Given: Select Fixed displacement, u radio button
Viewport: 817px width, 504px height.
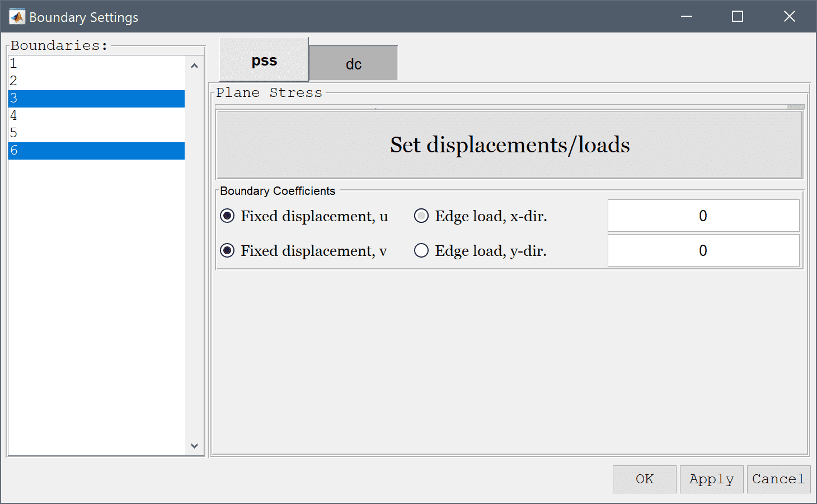Looking at the screenshot, I should (227, 216).
